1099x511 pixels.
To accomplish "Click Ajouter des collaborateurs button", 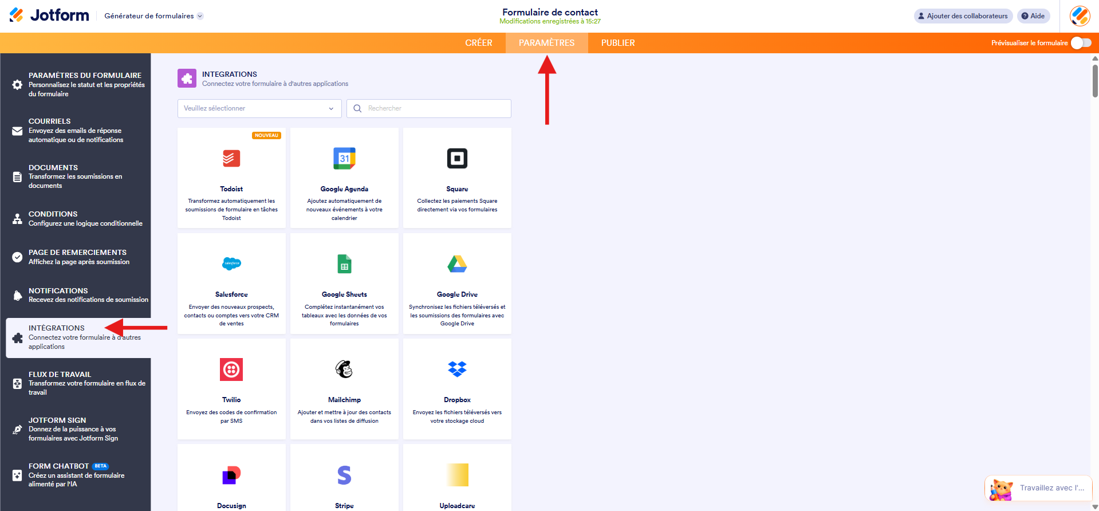I will (x=963, y=16).
